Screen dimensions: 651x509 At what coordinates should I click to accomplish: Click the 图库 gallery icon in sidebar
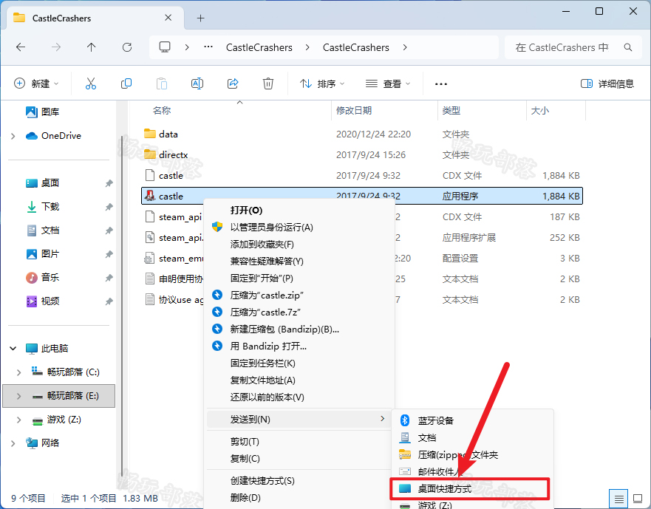coord(32,112)
